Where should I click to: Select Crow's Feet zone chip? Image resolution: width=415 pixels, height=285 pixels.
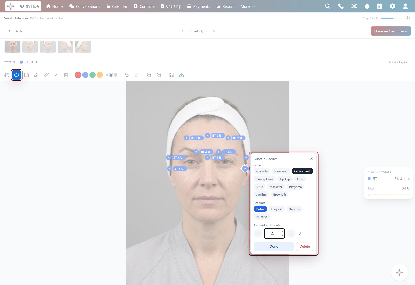(302, 171)
